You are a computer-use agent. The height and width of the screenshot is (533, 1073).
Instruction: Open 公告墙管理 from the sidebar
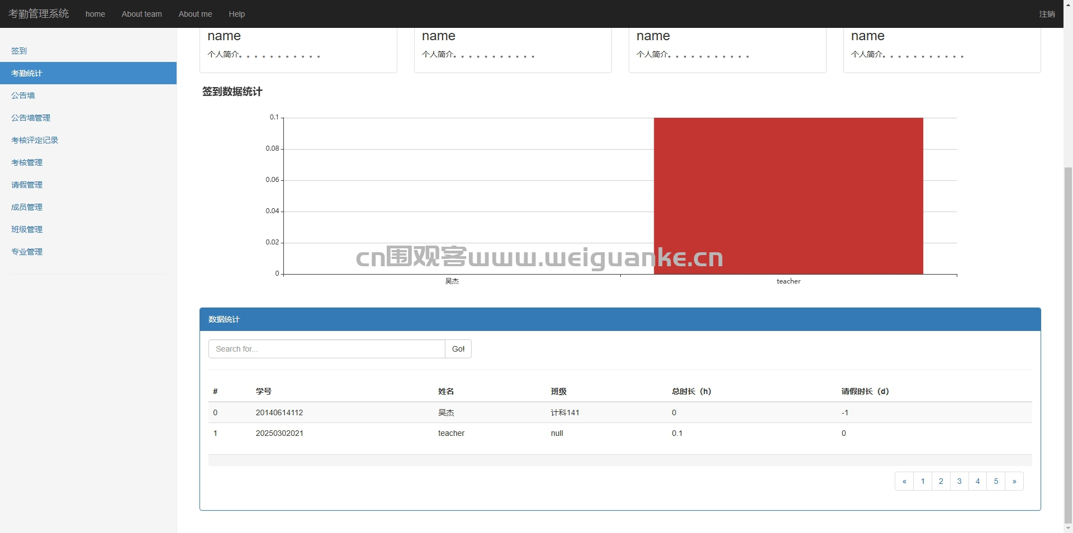click(x=88, y=118)
